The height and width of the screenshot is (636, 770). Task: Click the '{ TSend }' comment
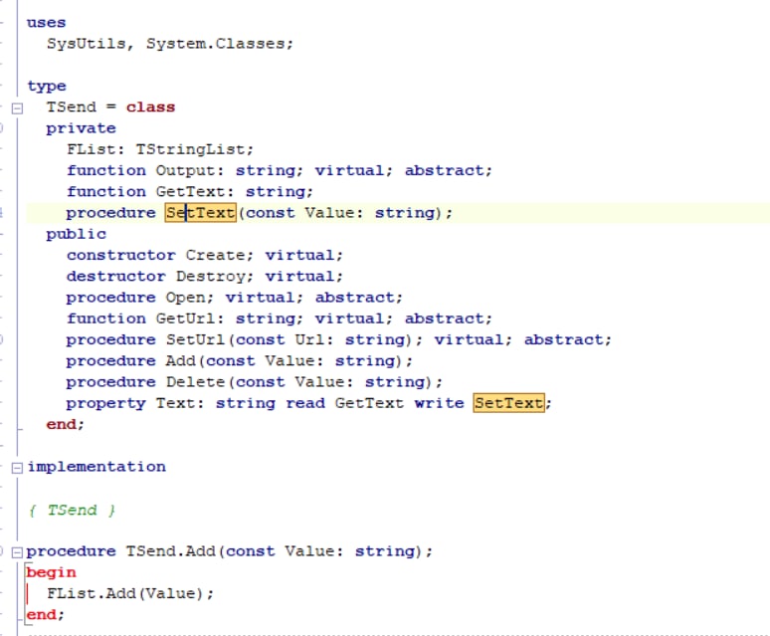[73, 511]
